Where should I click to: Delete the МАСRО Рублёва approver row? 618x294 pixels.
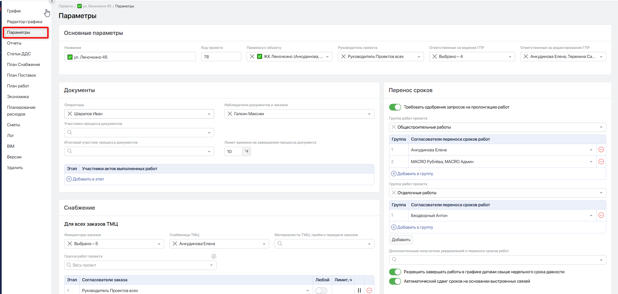point(601,162)
